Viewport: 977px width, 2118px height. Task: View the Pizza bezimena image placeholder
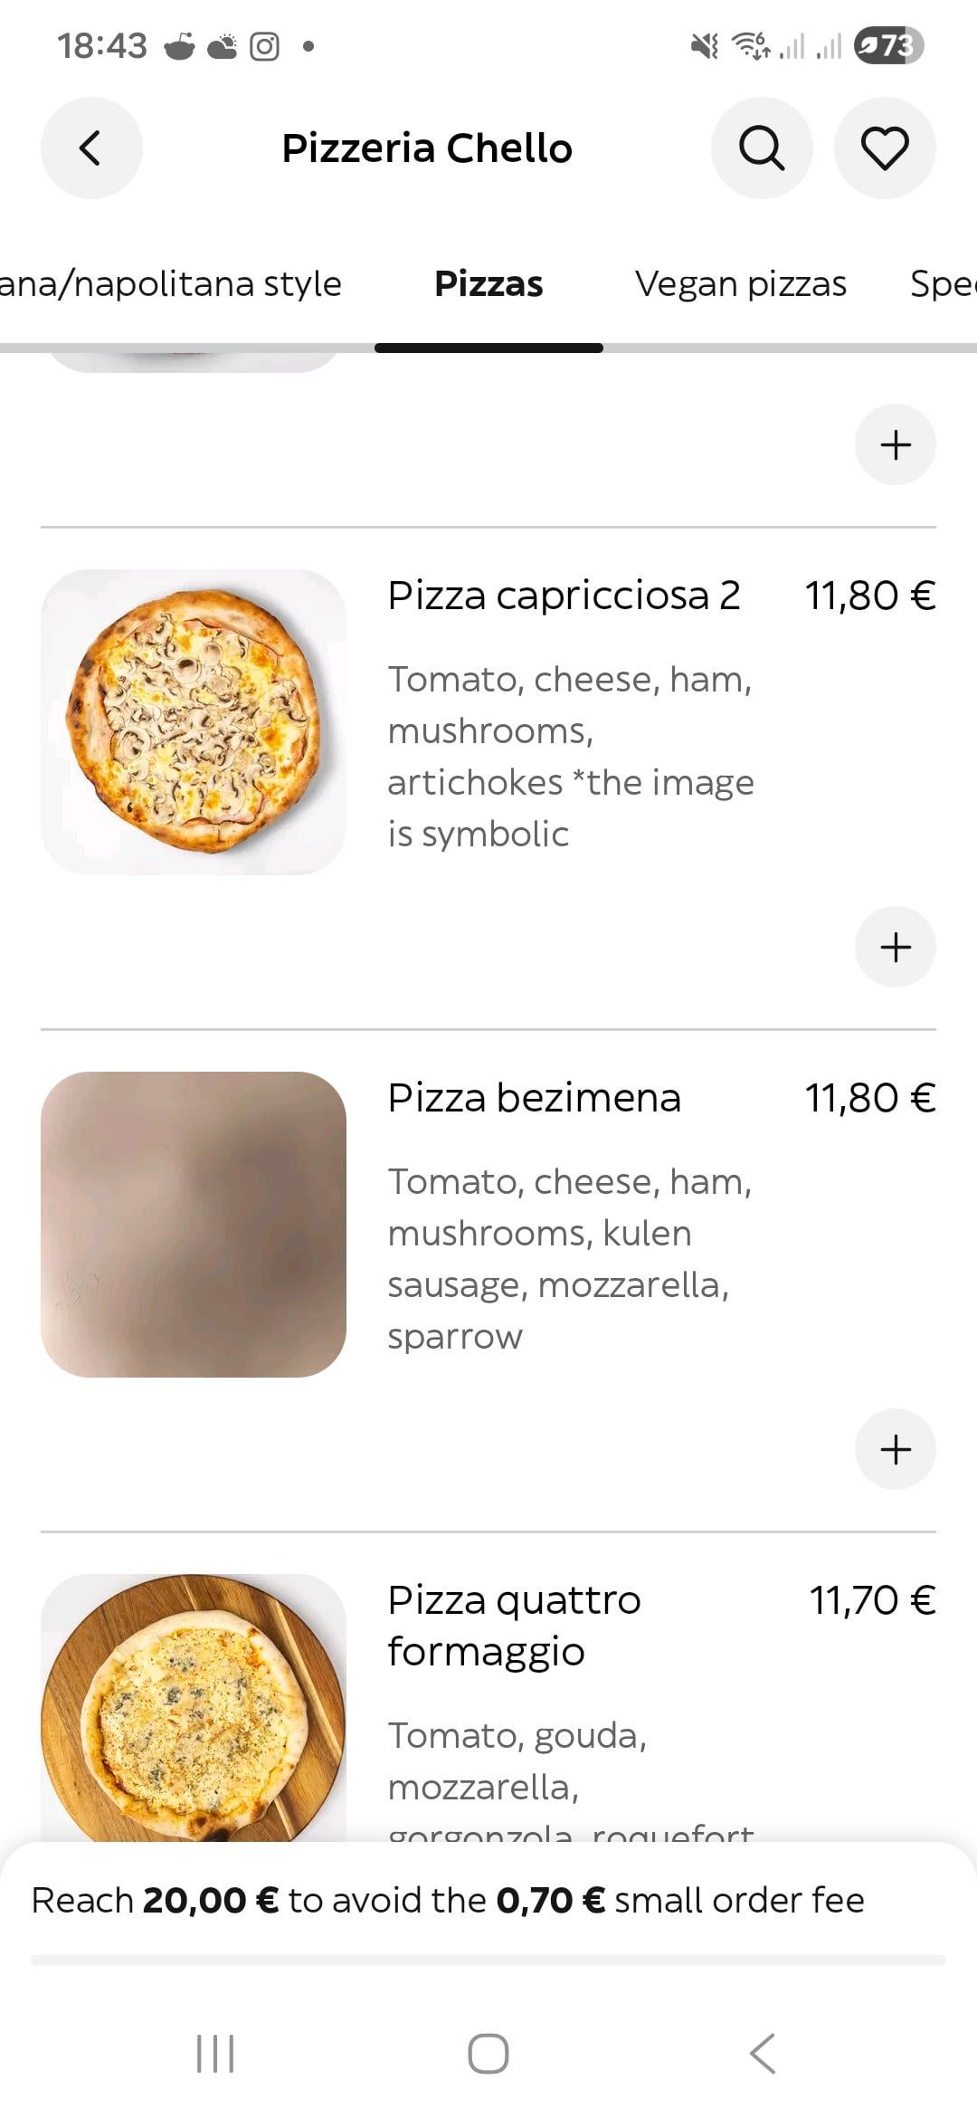(194, 1224)
